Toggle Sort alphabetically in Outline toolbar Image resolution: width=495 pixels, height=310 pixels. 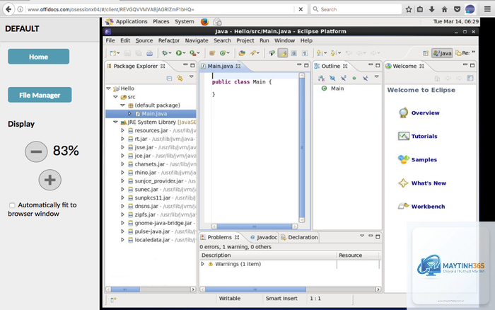pyautogui.click(x=321, y=78)
